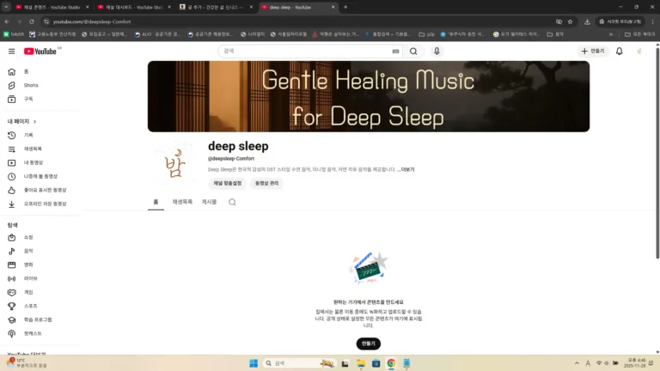Go back in browser history
The image size is (660, 371).
click(x=7, y=21)
